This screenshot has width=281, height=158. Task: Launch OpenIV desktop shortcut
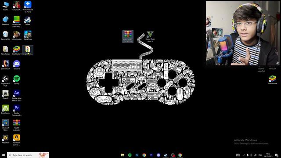click(5, 95)
